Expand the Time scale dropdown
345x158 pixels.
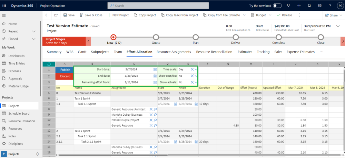point(196,70)
